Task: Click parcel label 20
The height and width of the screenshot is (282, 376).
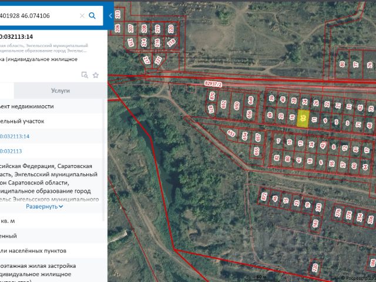Action: pos(281,116)
